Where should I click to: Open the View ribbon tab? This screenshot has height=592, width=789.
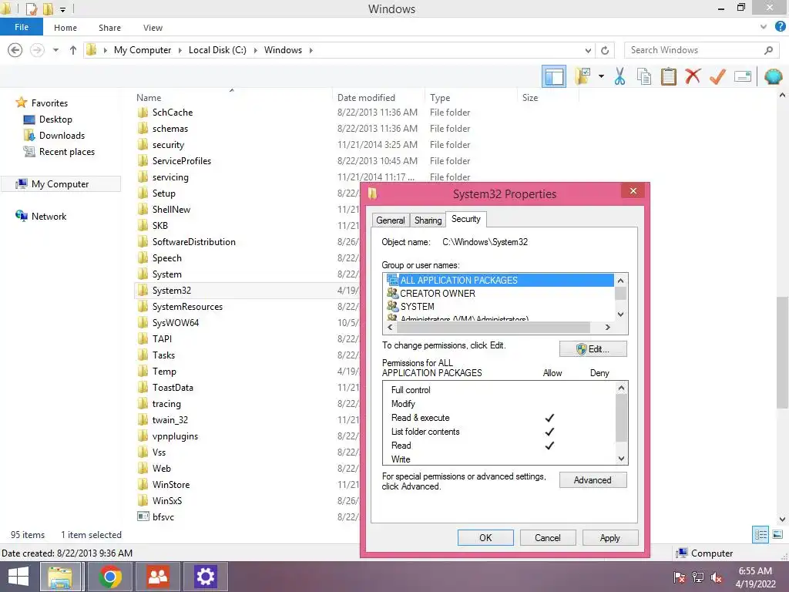153,28
